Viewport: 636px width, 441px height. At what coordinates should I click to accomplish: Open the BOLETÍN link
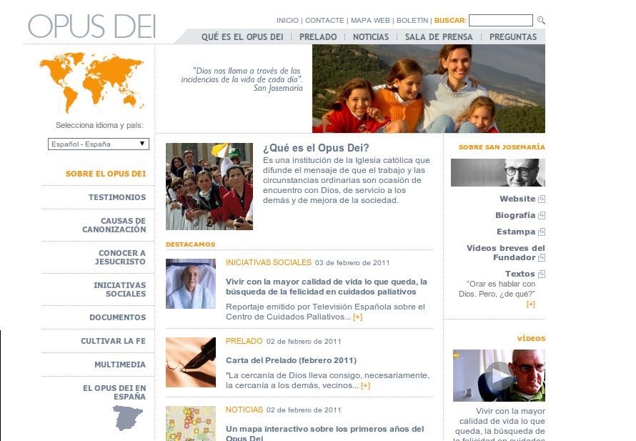(412, 20)
